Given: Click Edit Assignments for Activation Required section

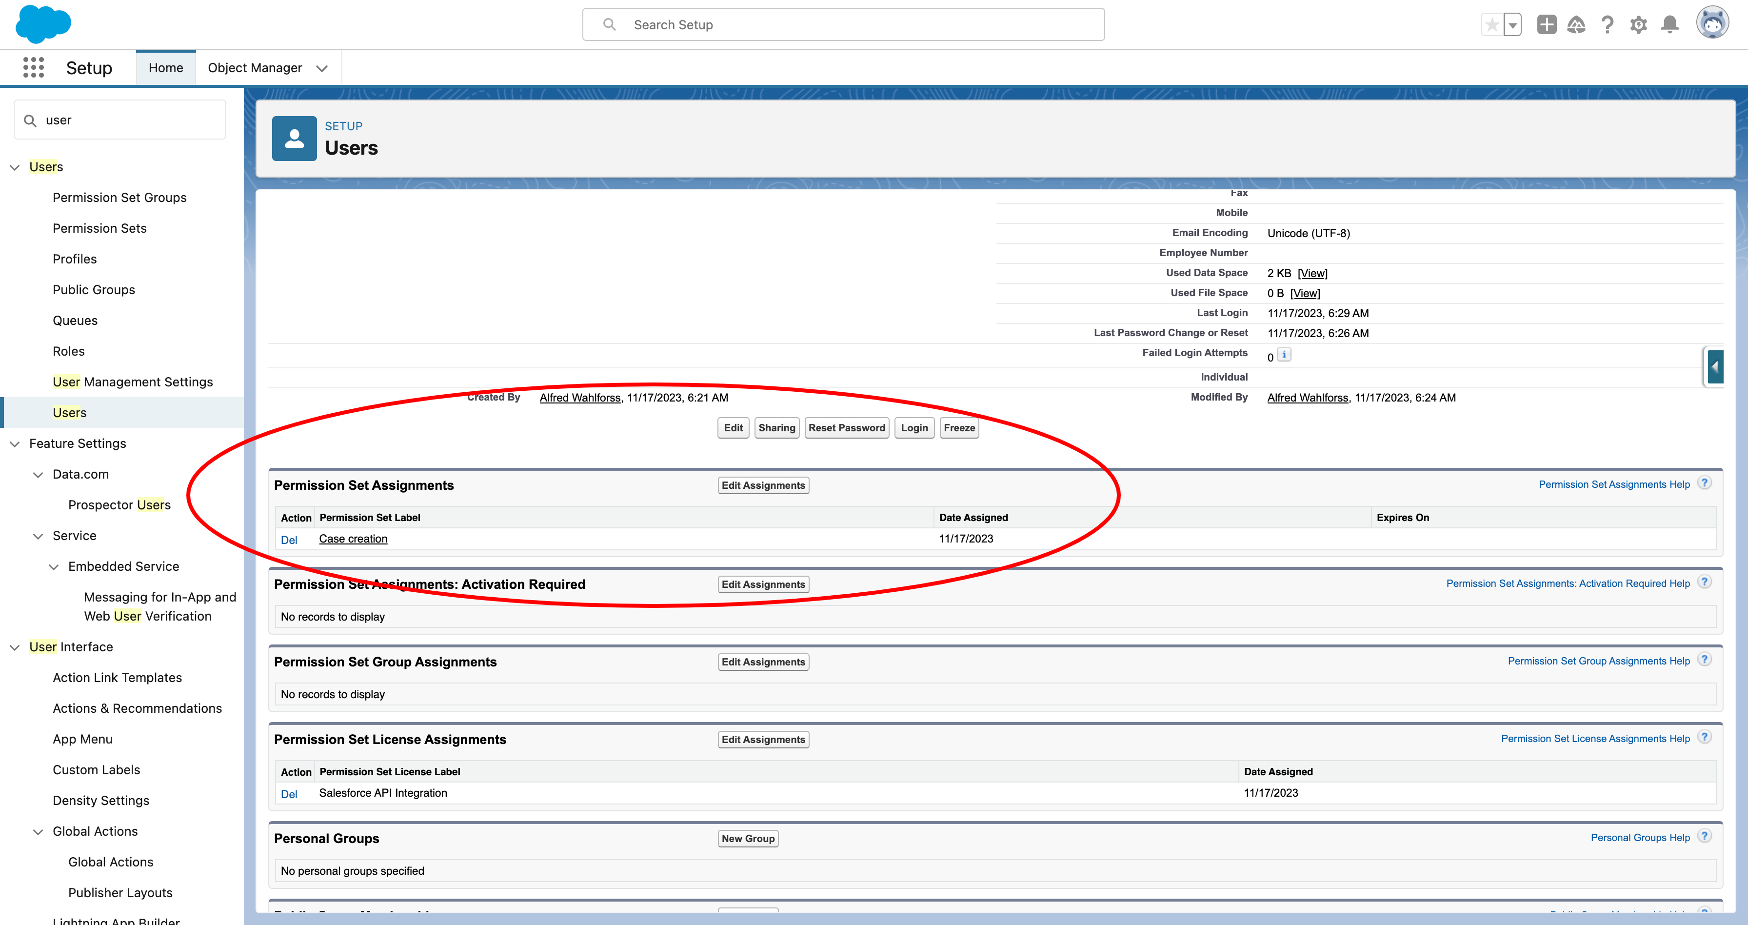Looking at the screenshot, I should point(763,585).
